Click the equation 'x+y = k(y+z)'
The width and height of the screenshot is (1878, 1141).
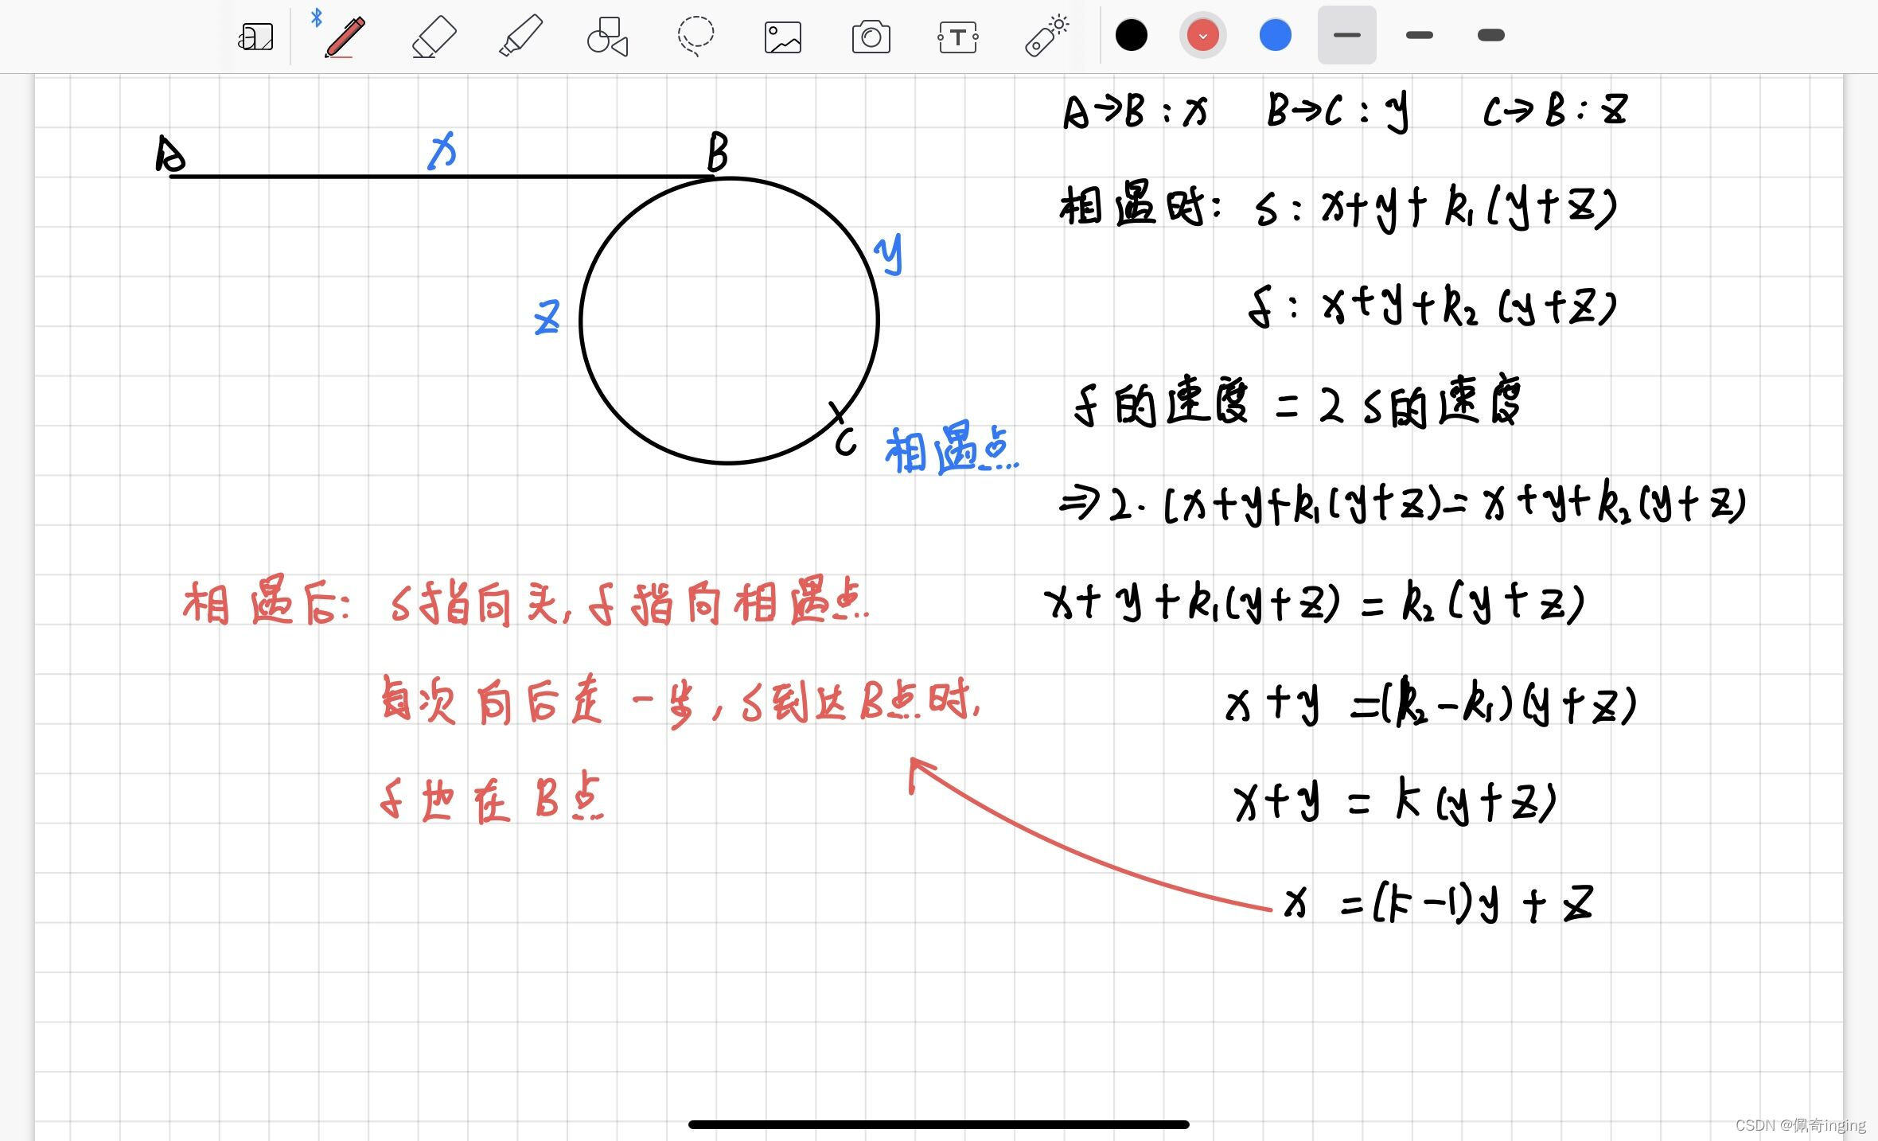coord(1395,801)
